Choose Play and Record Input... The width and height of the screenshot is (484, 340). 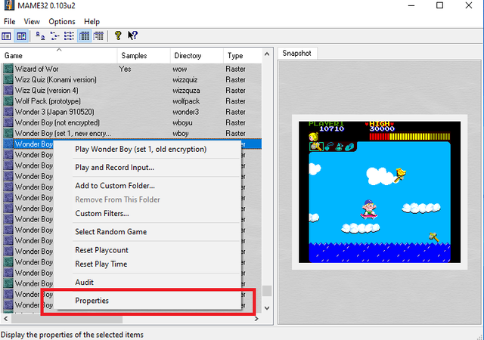[x=147, y=168]
